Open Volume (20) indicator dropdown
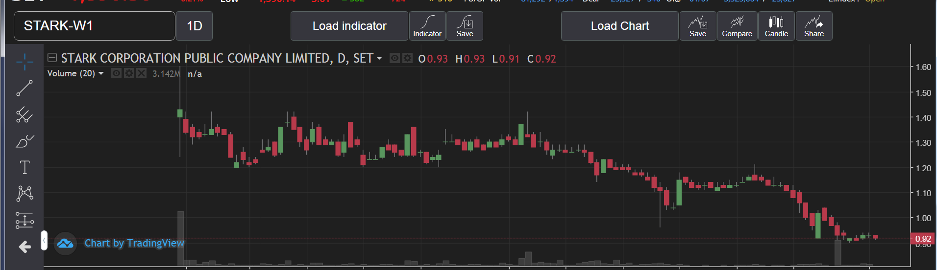This screenshot has width=937, height=270. point(101,73)
